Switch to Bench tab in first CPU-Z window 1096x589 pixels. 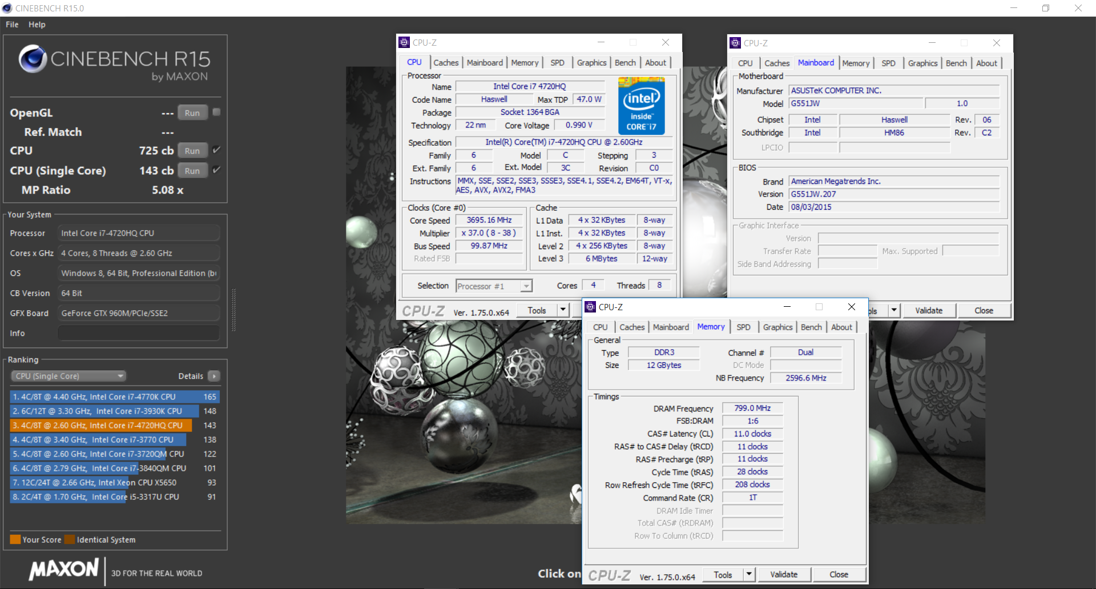click(x=625, y=63)
